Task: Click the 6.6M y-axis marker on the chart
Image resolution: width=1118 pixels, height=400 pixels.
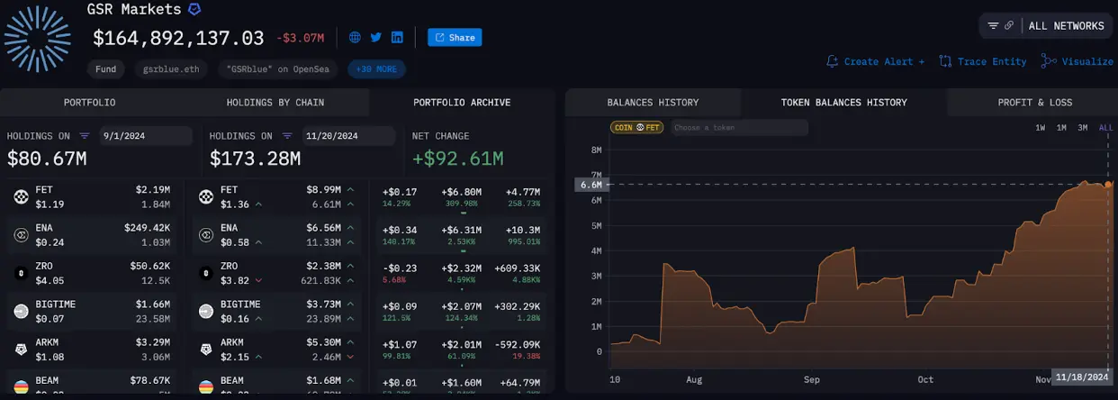Action: [x=591, y=185]
